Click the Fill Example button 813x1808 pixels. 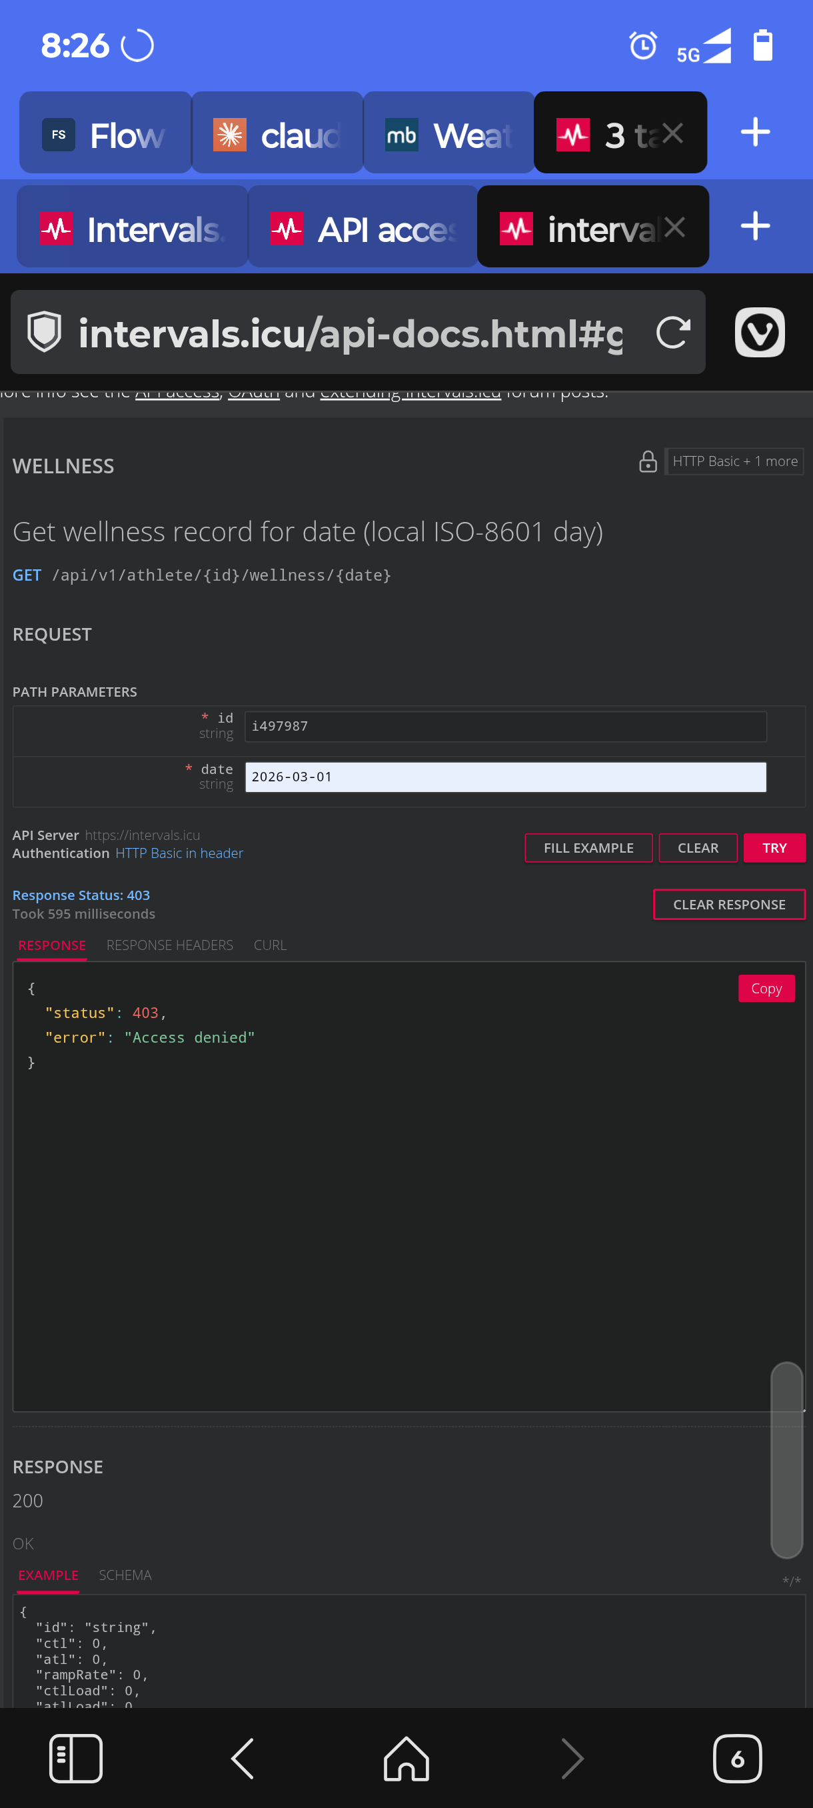tap(588, 848)
